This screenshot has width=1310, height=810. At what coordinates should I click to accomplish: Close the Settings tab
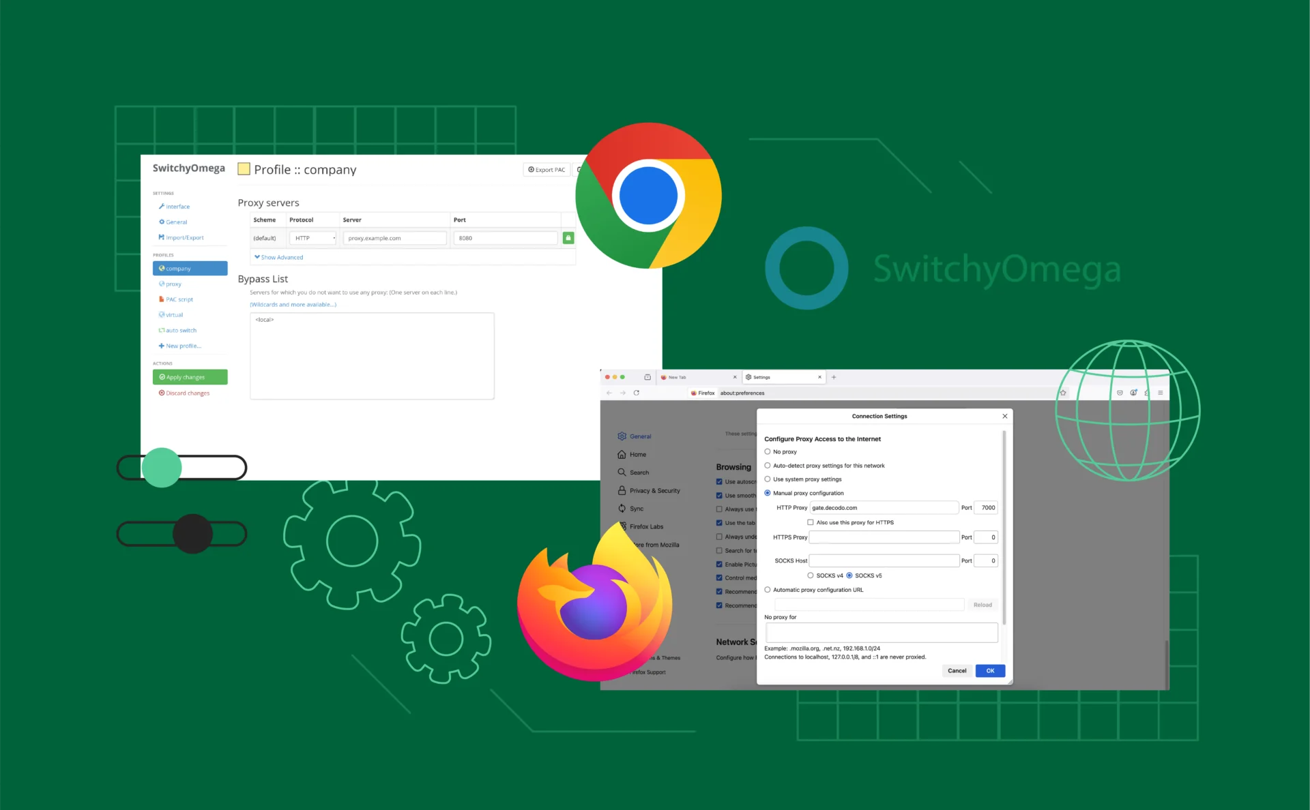click(x=819, y=377)
